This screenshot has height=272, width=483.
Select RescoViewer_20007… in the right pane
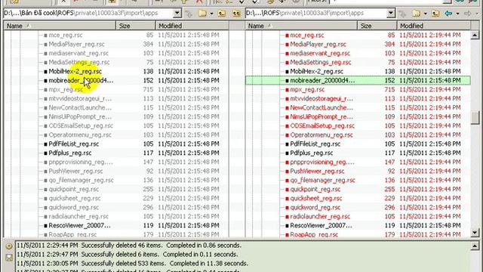coord(321,225)
